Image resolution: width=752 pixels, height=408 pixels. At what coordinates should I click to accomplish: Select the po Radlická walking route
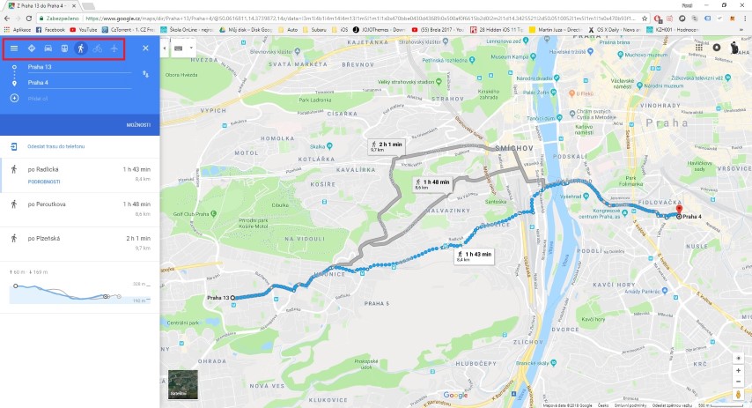(79, 175)
